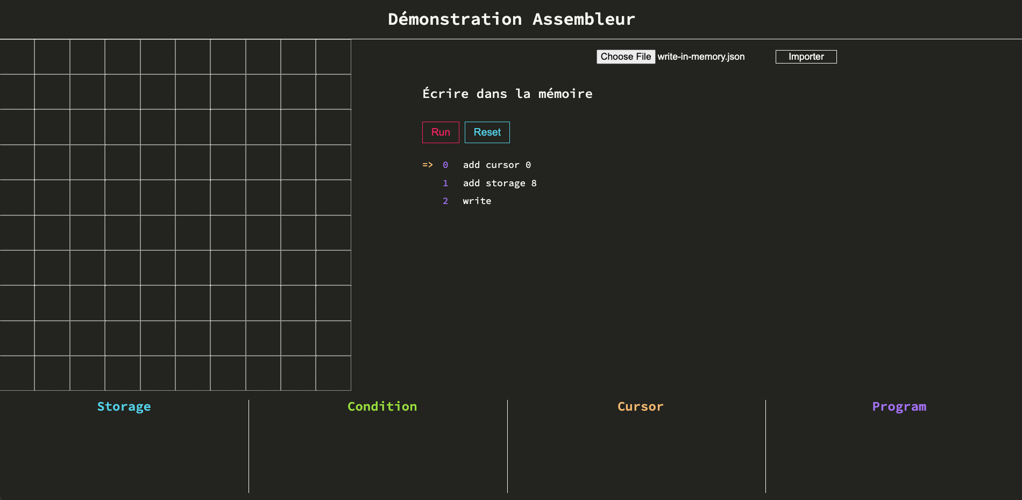Click the program line 'add cursor 0'
1022x500 pixels.
click(496, 165)
